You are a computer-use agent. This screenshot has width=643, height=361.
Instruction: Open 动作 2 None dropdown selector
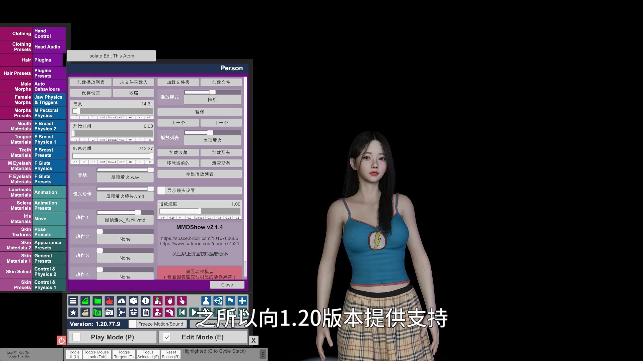[x=125, y=239]
